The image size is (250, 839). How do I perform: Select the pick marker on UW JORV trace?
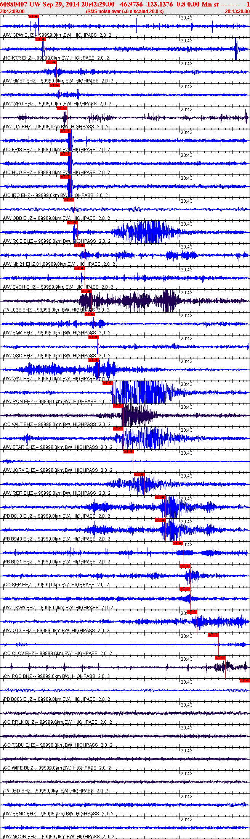pos(128,452)
